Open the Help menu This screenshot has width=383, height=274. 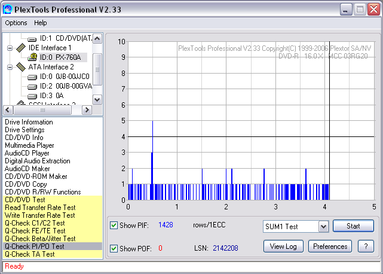click(x=40, y=23)
